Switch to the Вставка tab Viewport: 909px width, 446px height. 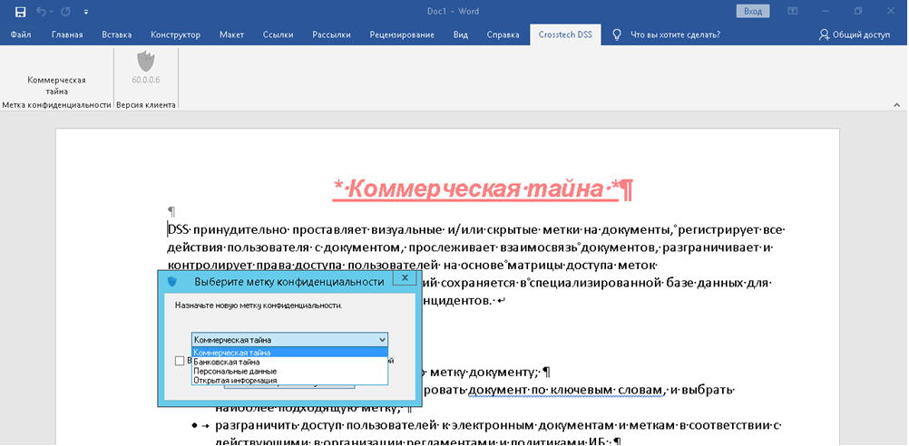(x=116, y=34)
